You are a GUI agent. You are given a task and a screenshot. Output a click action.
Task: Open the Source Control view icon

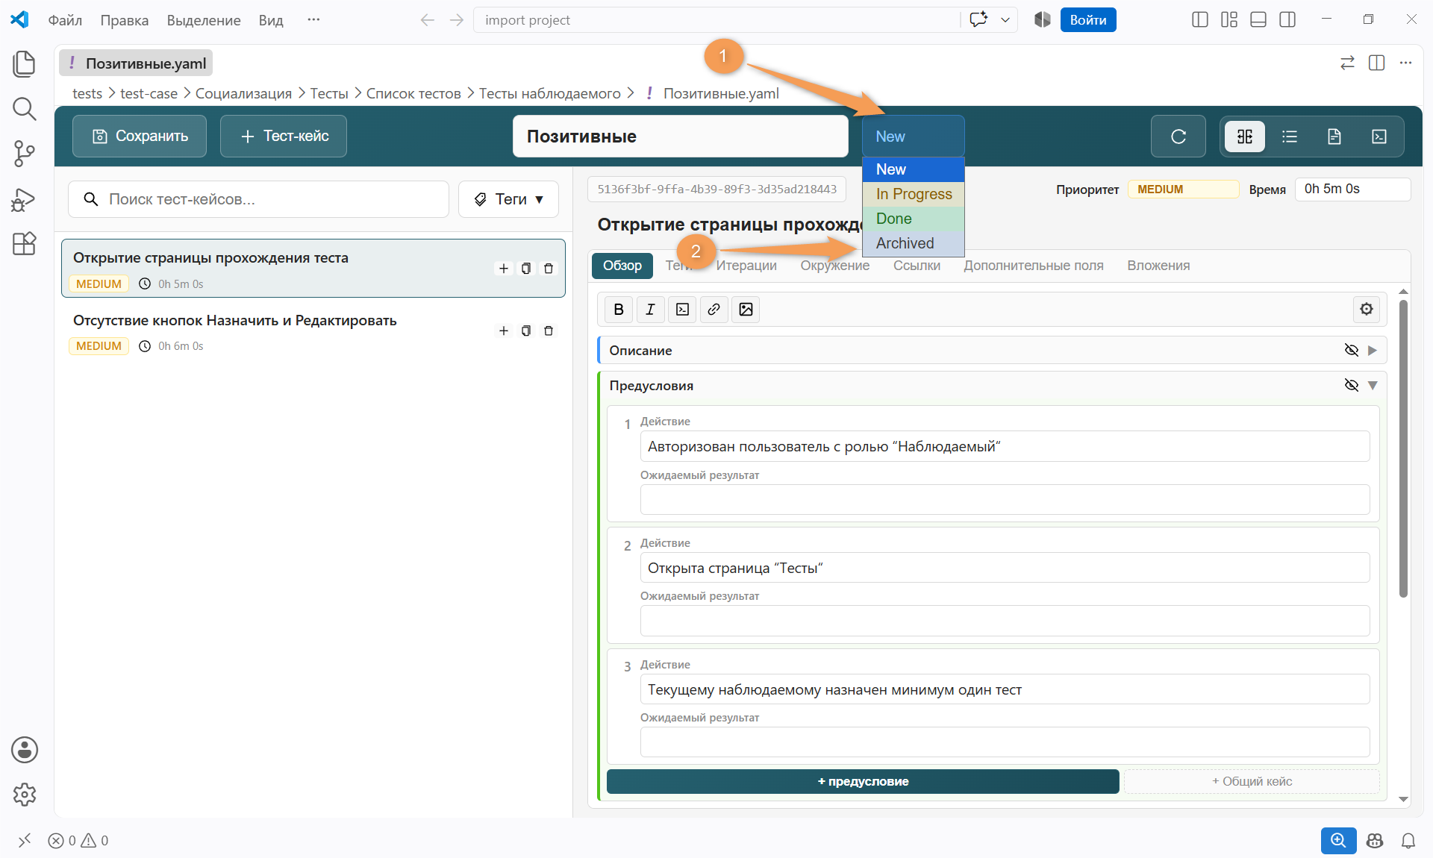click(24, 154)
